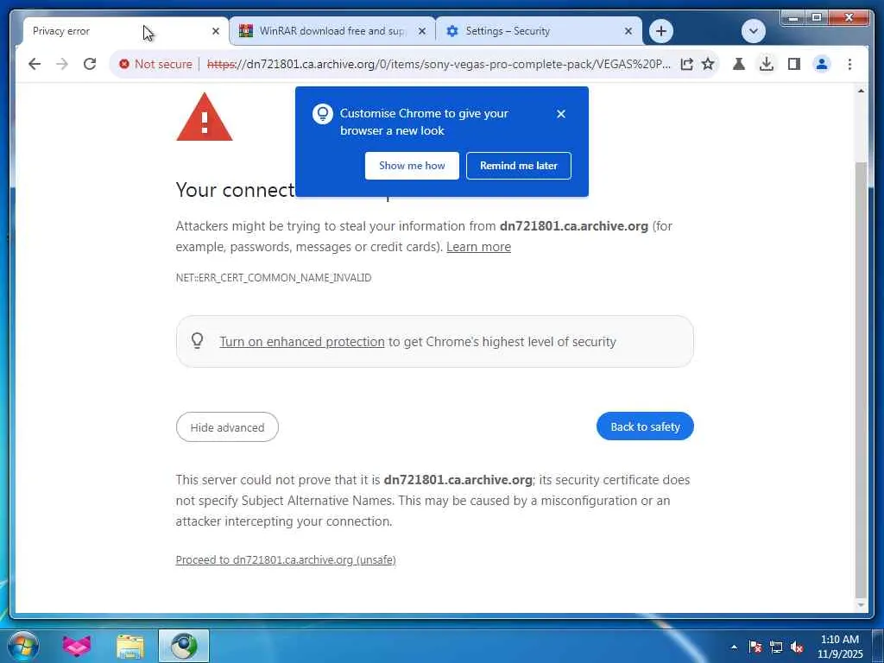The image size is (884, 663).
Task: Reload the current page
Action: pos(90,64)
